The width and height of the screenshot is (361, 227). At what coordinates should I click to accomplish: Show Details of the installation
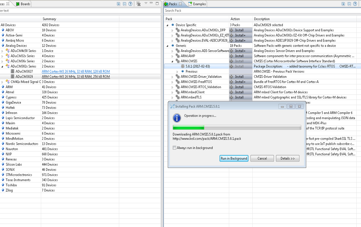[287, 158]
